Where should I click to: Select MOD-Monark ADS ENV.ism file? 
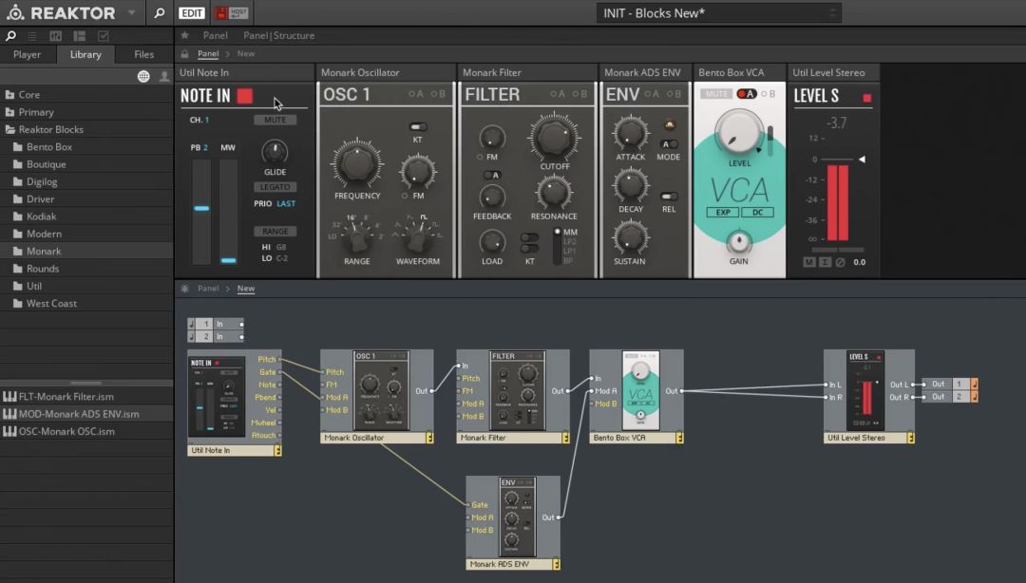(x=86, y=414)
